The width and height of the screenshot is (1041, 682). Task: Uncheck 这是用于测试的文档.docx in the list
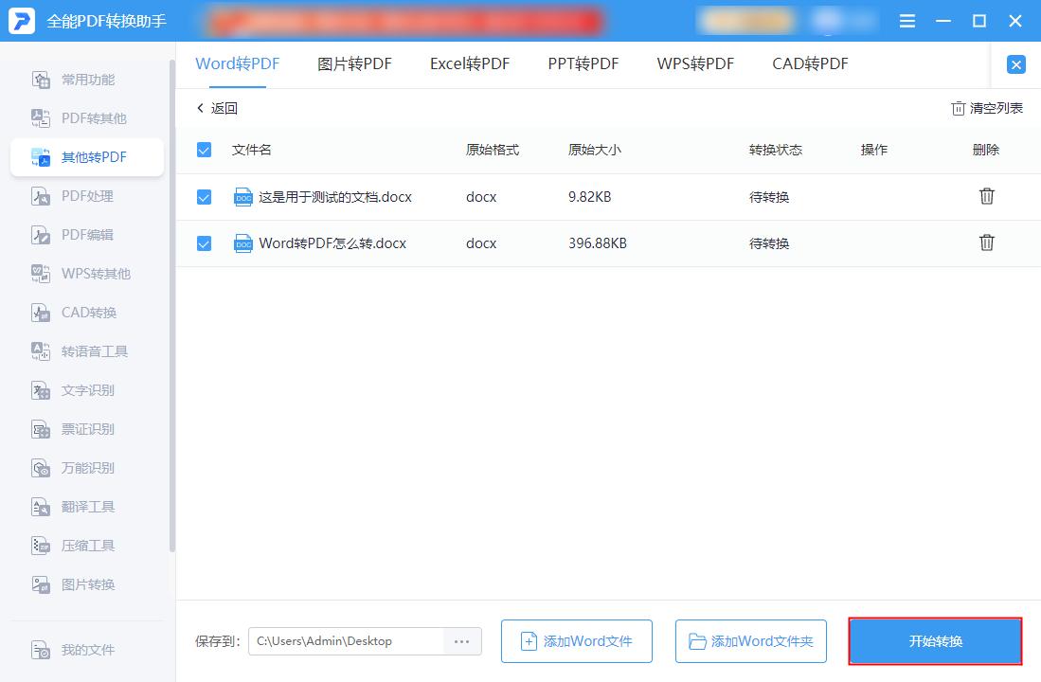pyautogui.click(x=204, y=196)
